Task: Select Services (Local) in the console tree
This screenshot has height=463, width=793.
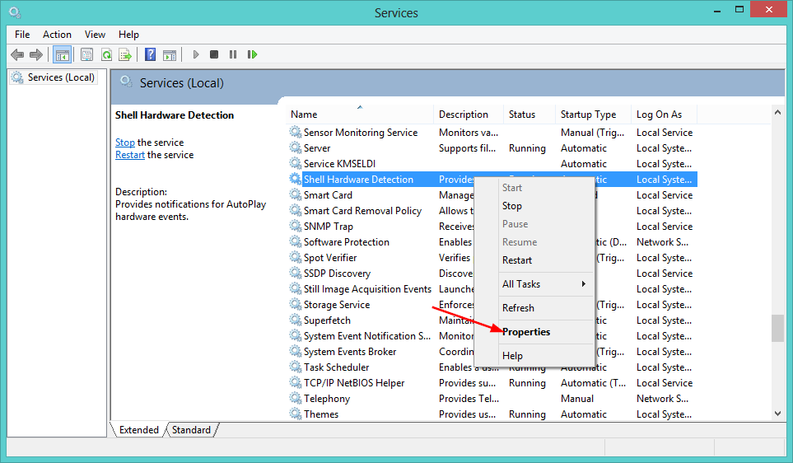Action: 61,77
